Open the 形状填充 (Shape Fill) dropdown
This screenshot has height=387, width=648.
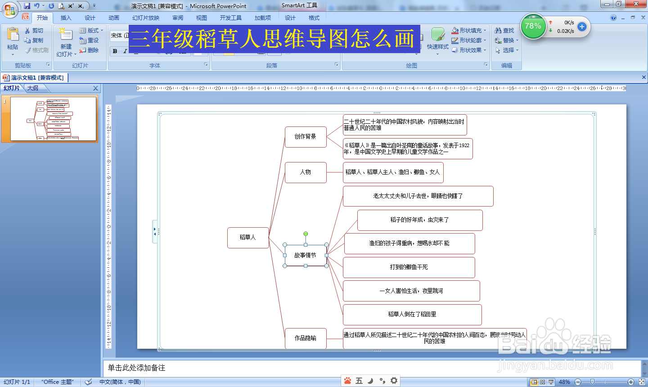click(470, 30)
